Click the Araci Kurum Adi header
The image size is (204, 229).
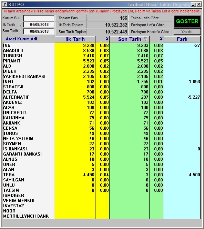pos(21,39)
